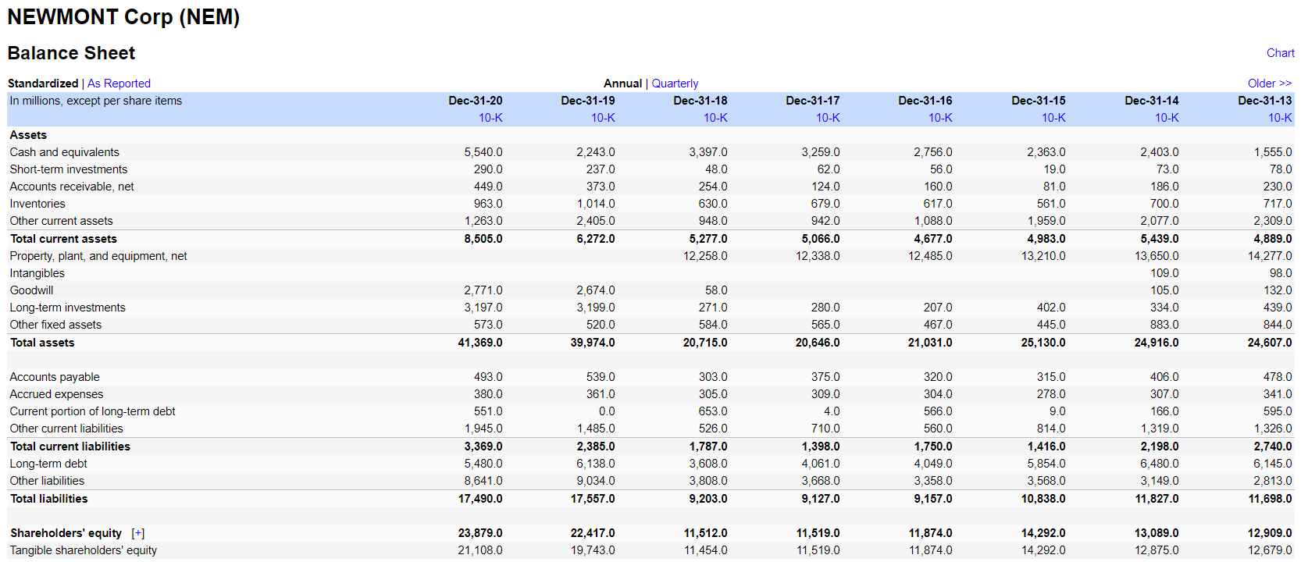The image size is (1301, 562).
Task: Select the Other liabilities row label
Action: [47, 481]
